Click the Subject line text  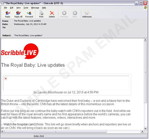[x=28, y=35]
